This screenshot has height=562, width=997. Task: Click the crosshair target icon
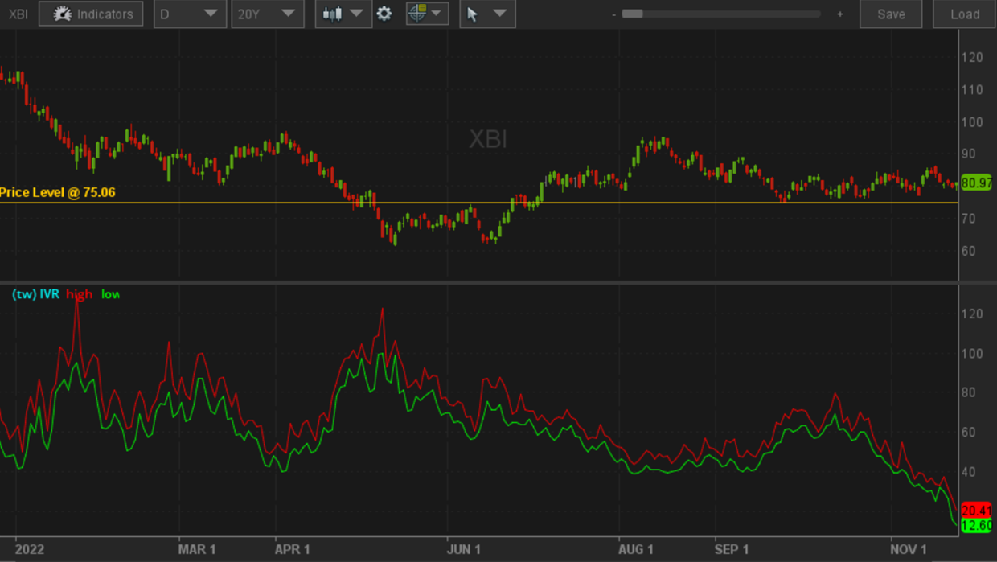coord(416,13)
